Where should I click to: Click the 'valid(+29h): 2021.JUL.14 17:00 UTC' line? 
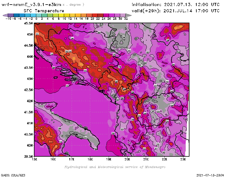[176, 11]
